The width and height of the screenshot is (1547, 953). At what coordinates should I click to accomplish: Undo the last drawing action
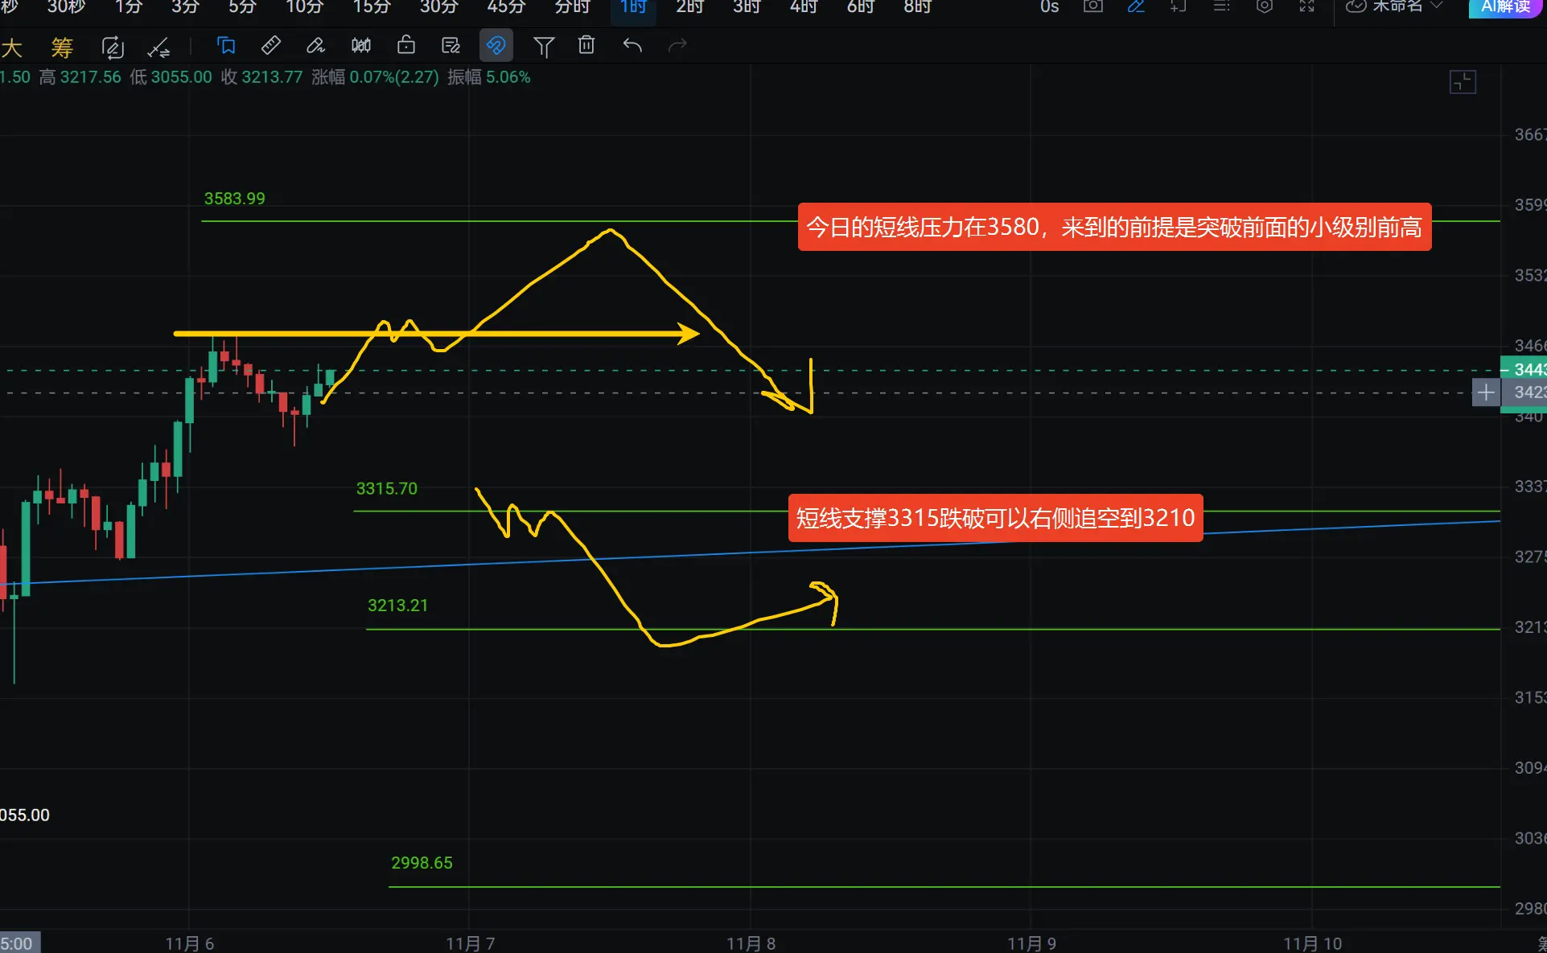[x=632, y=46]
